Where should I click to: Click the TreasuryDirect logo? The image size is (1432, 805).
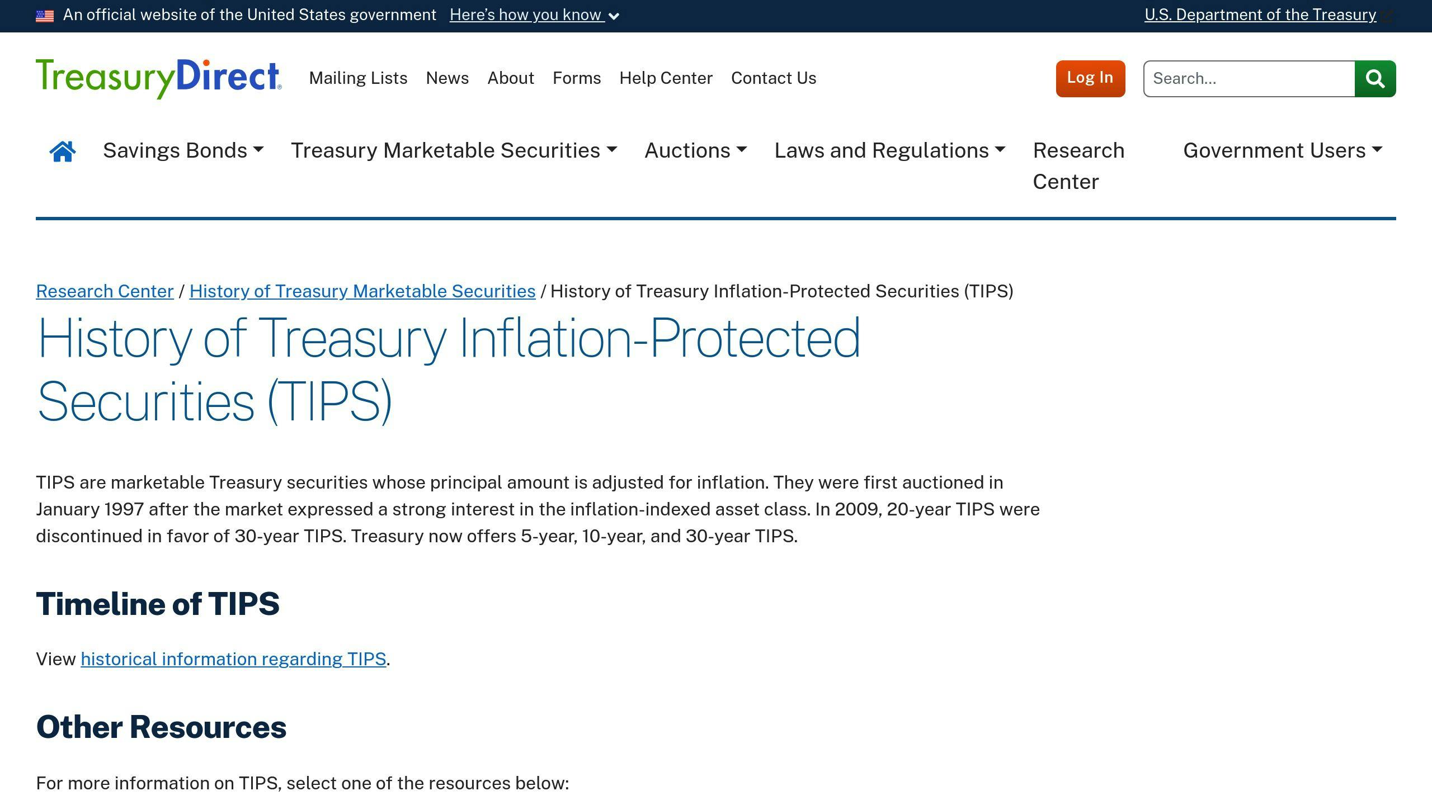158,78
